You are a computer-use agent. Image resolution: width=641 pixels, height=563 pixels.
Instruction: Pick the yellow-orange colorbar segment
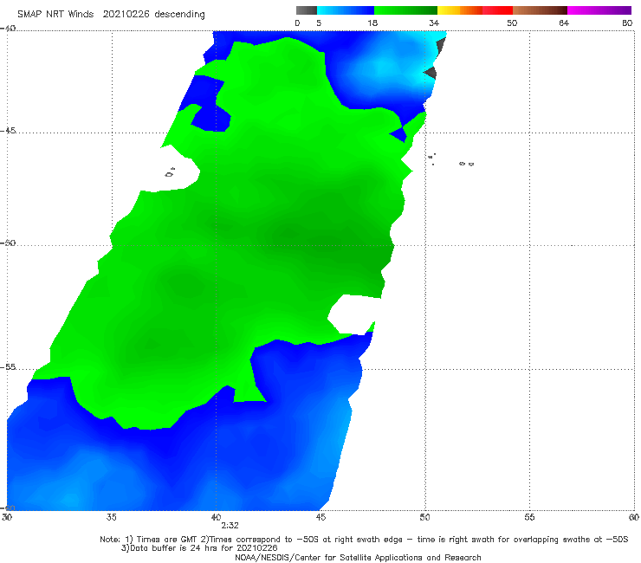pyautogui.click(x=460, y=10)
